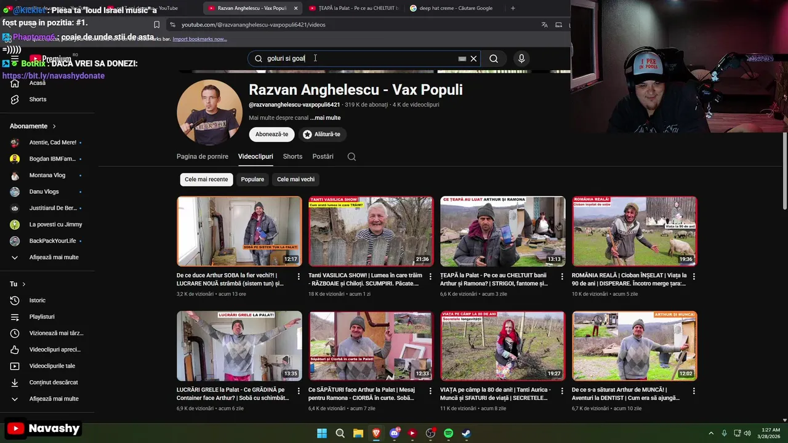Image resolution: width=788 pixels, height=443 pixels.
Task: Open more options for LUCRĂRI GRELE la Palat video
Action: coord(299,391)
